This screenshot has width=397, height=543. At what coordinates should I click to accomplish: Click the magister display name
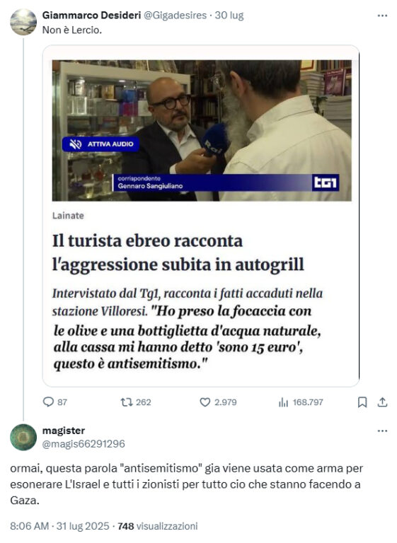pyautogui.click(x=64, y=431)
